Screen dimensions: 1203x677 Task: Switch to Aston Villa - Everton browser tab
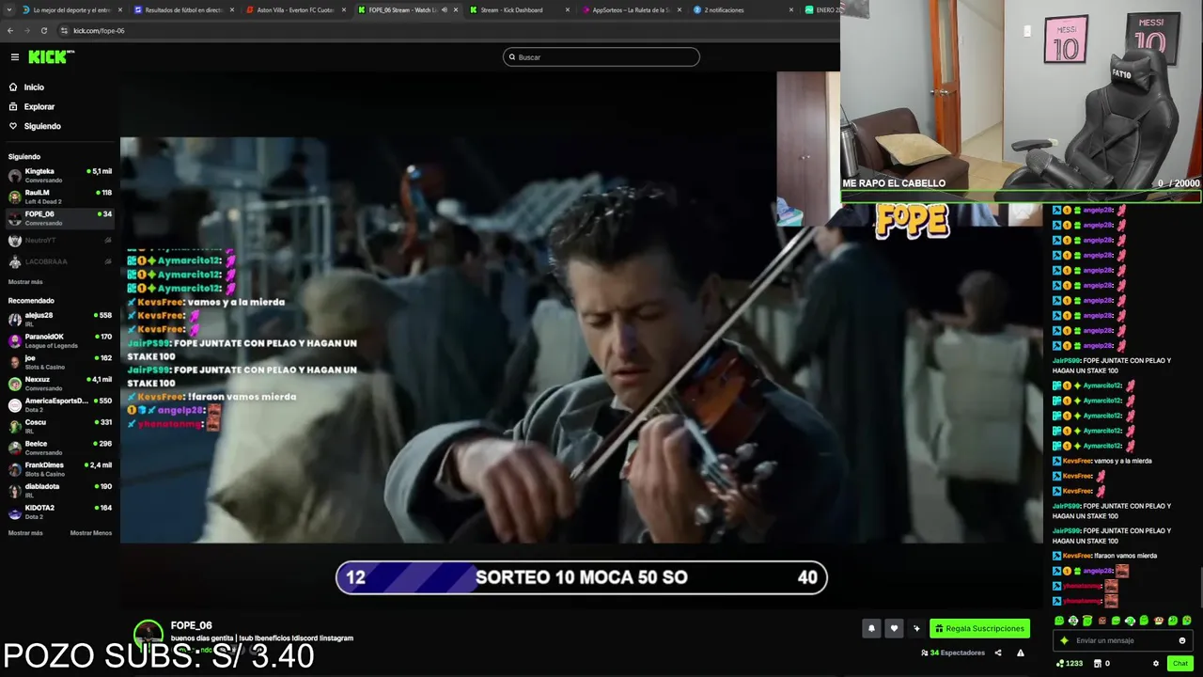[x=295, y=10]
